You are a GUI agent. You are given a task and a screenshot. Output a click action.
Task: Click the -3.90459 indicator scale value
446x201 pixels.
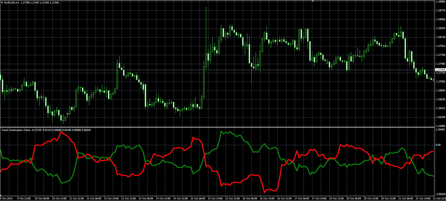click(441, 194)
